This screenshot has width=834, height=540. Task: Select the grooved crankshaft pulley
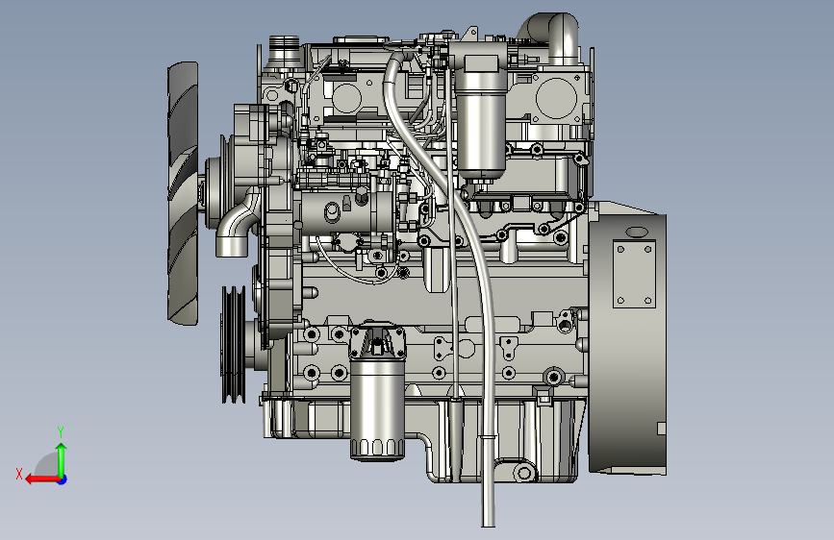click(x=234, y=345)
